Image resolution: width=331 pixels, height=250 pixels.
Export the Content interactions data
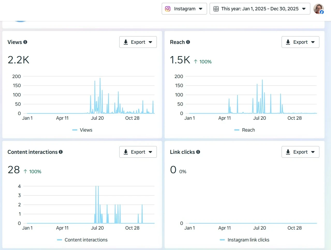point(138,152)
